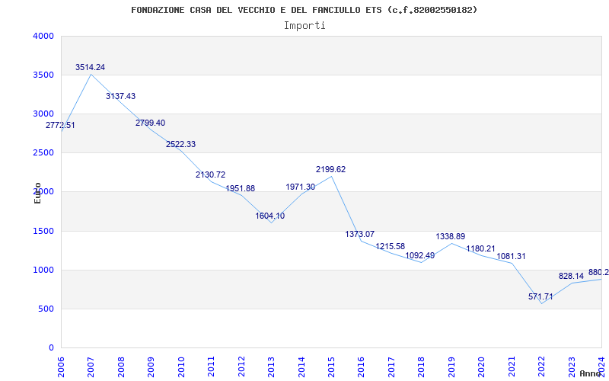Click the 2006 year label

(x=61, y=367)
